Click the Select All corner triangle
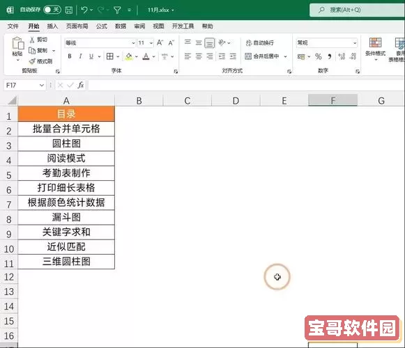 coord(12,100)
